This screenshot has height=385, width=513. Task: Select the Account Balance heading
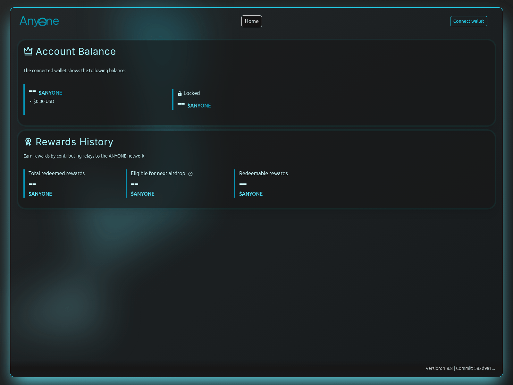[x=76, y=52]
